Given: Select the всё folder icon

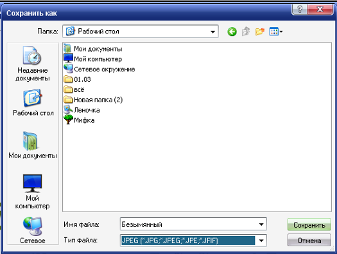Looking at the screenshot, I should pyautogui.click(x=68, y=89).
